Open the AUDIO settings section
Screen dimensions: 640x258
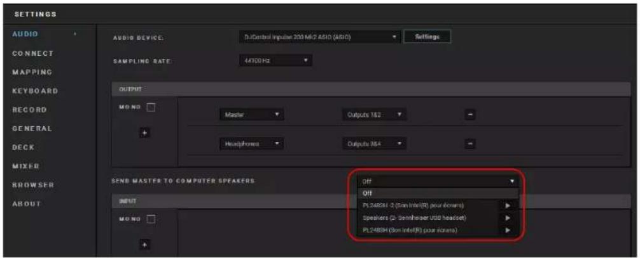point(25,34)
